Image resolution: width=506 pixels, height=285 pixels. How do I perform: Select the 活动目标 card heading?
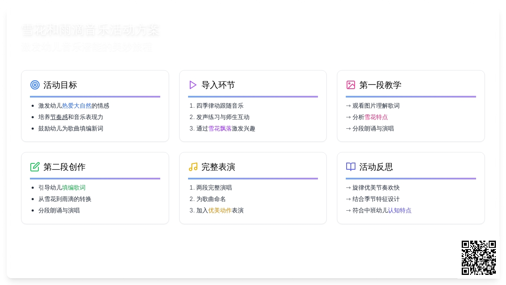click(x=60, y=85)
